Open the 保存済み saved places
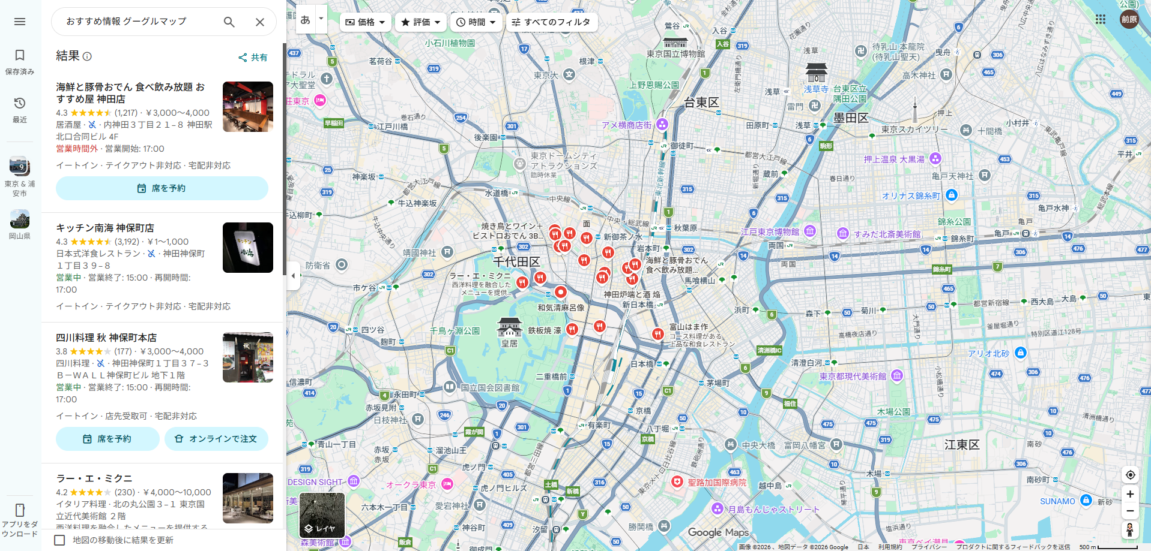Viewport: 1151px width, 551px height. tap(20, 62)
